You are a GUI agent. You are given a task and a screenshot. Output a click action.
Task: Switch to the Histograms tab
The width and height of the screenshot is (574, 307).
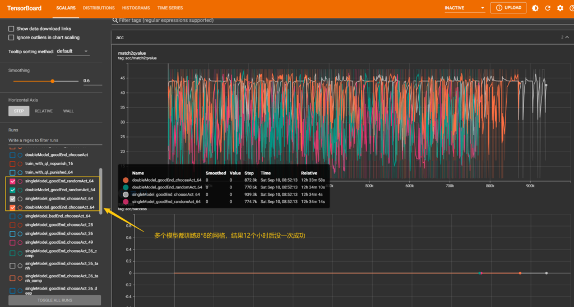136,8
